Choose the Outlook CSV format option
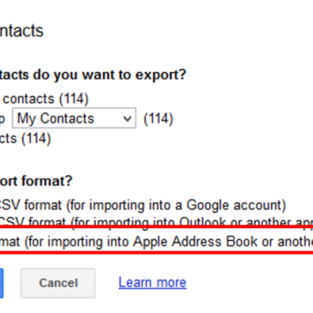313x313 pixels. coord(156,221)
